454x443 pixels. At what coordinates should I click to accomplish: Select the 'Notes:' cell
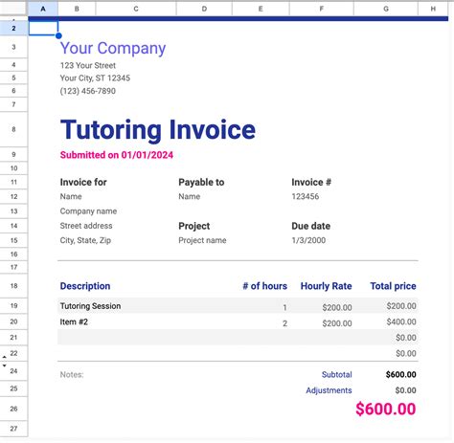click(x=72, y=375)
